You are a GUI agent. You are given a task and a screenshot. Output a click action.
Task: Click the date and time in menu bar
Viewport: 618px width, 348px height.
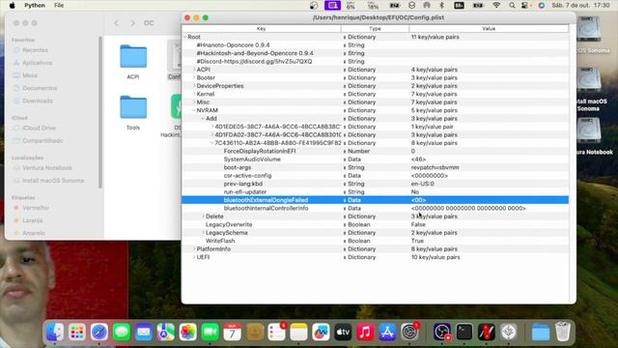[x=580, y=5]
